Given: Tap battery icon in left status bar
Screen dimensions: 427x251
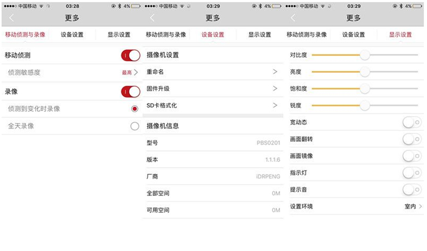Looking at the screenshot, I should click(x=135, y=6).
